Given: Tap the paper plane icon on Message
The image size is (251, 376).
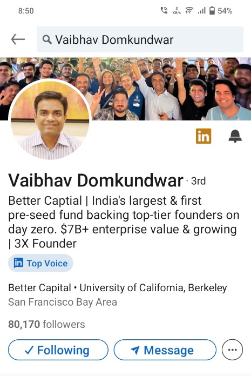Looking at the screenshot, I should [135, 350].
